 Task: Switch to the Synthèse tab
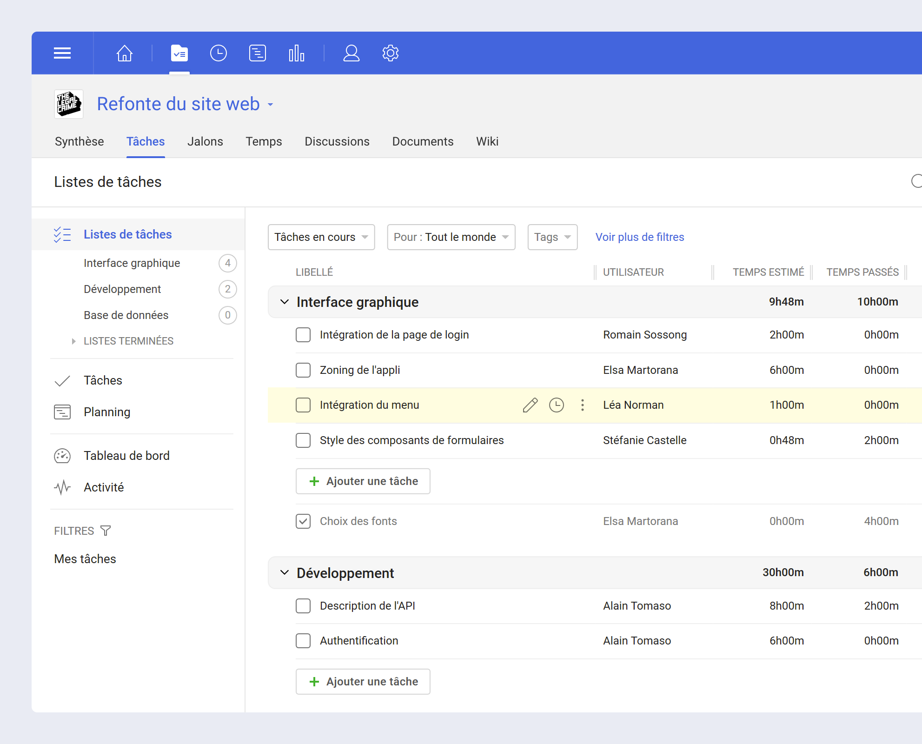click(x=80, y=141)
